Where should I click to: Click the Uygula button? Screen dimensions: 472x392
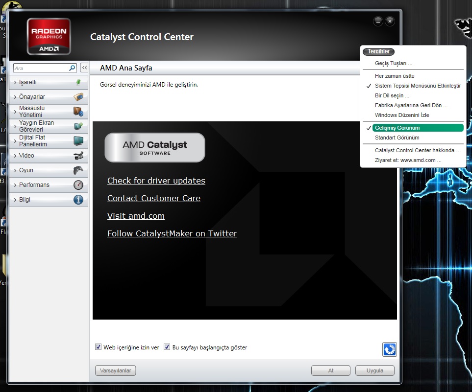point(375,370)
